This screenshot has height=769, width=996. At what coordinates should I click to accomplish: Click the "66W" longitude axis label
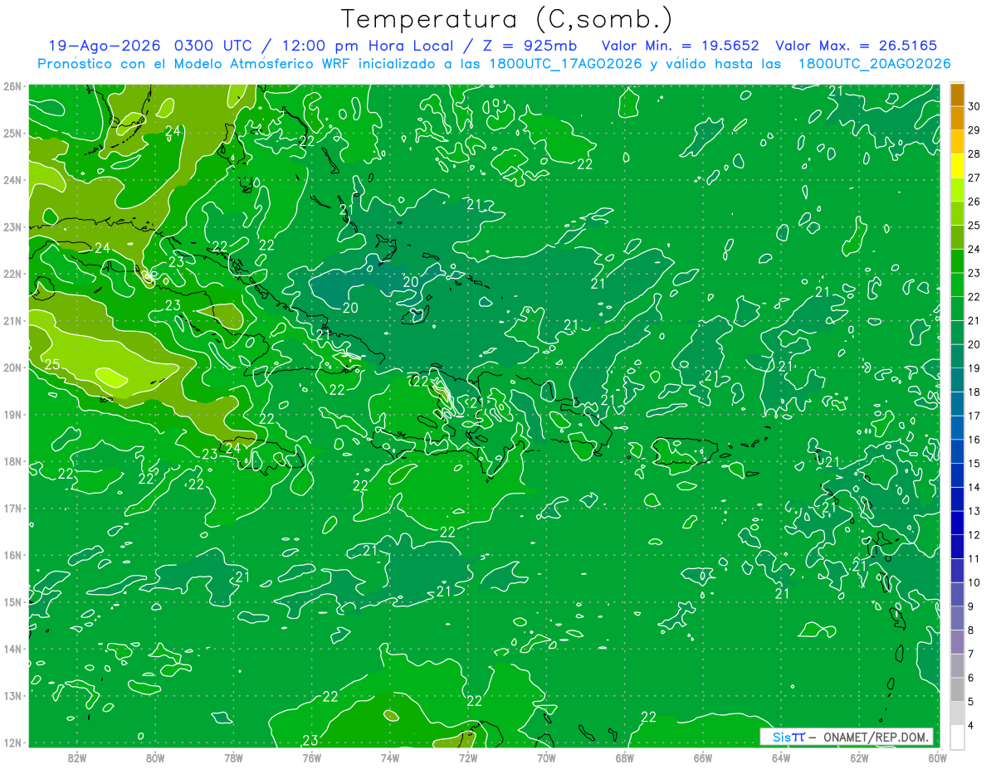(x=703, y=757)
